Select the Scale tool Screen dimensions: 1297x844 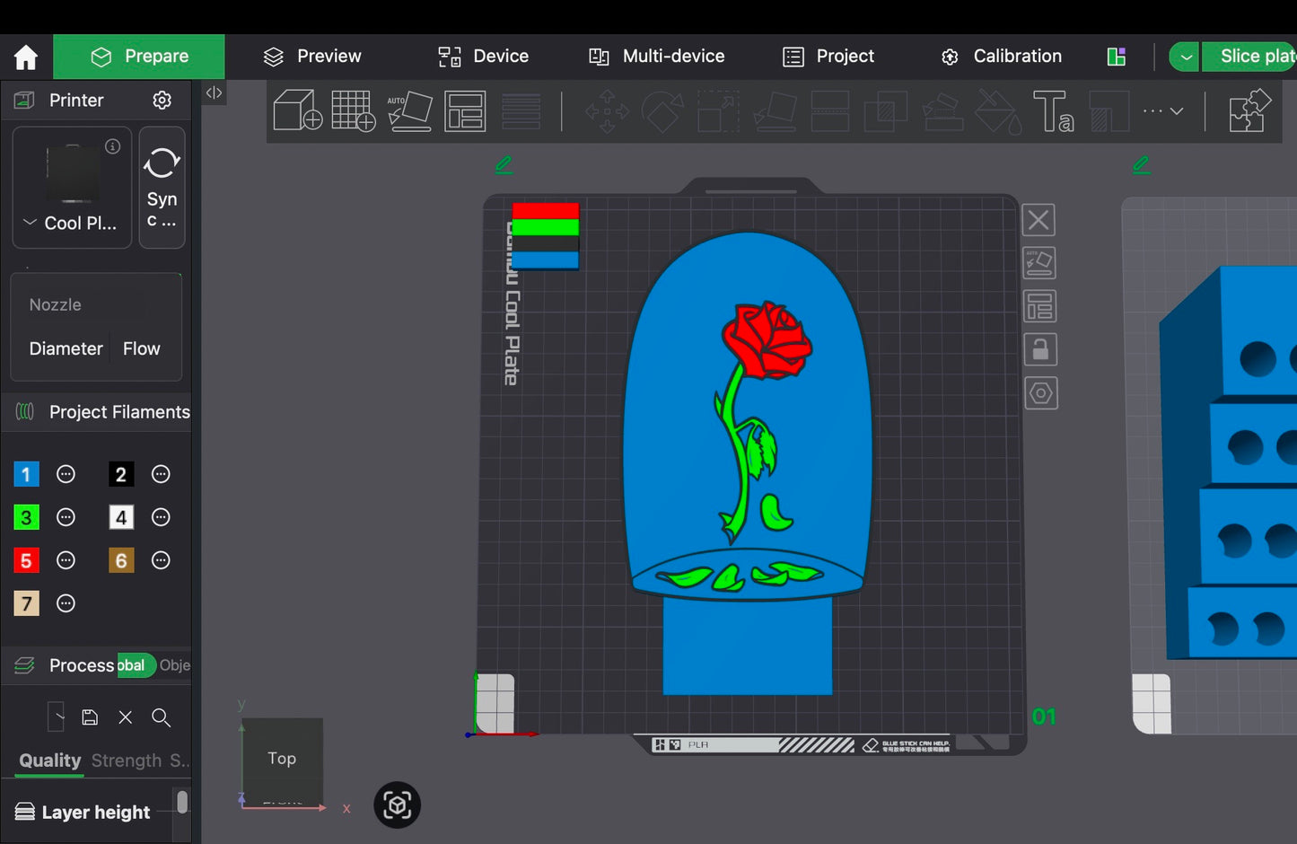tap(719, 111)
